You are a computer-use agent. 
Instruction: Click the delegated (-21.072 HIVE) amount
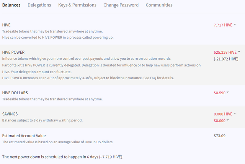[226, 59]
